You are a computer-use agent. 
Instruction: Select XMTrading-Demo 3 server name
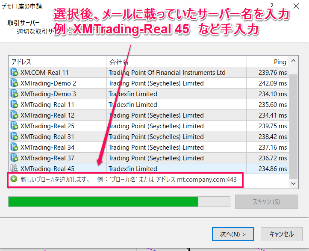point(48,94)
